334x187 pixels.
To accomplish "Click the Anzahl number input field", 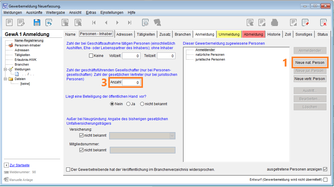I will point(131,82).
